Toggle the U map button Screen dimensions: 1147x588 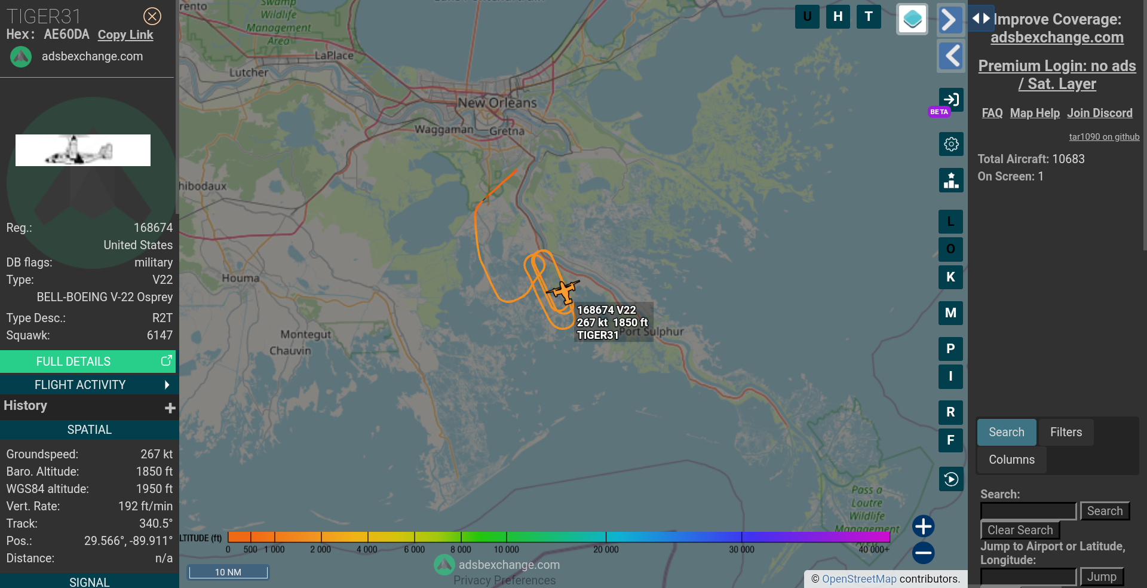pyautogui.click(x=807, y=17)
